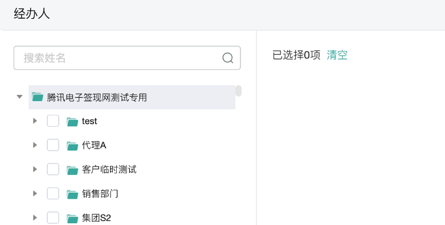Collapse the 腾讯电子签现网测试专用 root node
The image size is (445, 225).
tap(19, 97)
